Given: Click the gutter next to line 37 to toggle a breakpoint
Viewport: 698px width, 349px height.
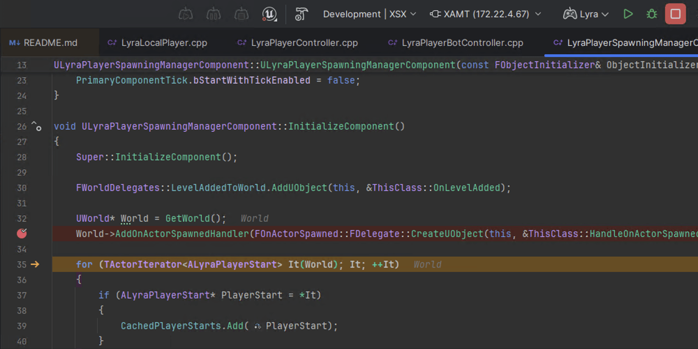Looking at the screenshot, I should 22,295.
